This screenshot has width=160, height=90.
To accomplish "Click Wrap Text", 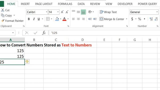I will point(108,12).
